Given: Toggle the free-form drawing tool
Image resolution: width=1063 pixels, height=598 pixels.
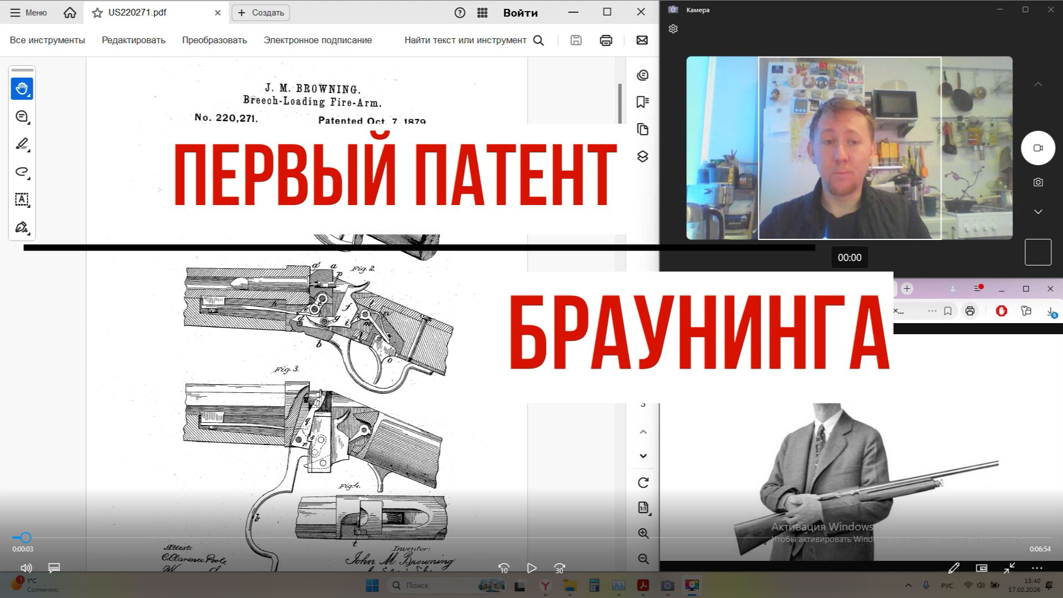Looking at the screenshot, I should (22, 172).
